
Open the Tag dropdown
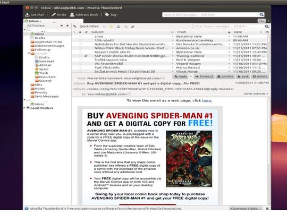pos(112,15)
